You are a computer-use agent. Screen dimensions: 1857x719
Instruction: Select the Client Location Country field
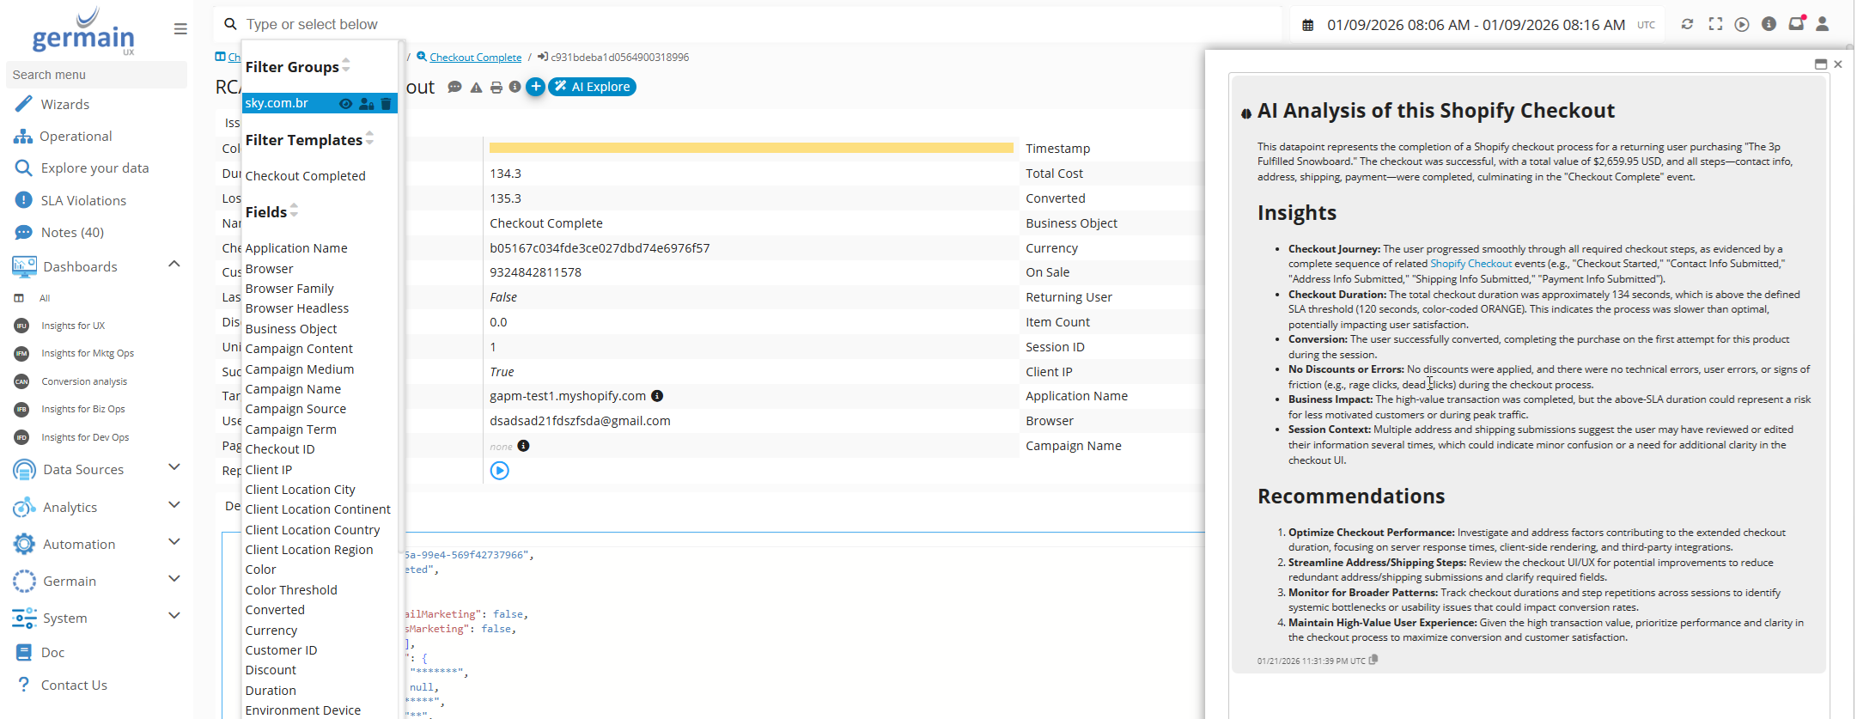click(x=313, y=530)
